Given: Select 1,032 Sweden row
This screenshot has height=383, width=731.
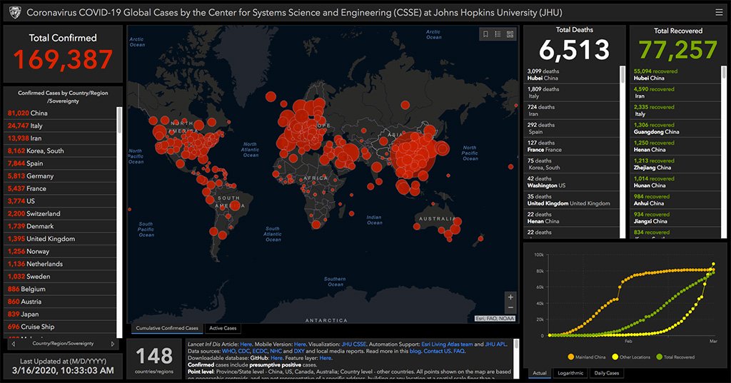Looking at the screenshot, I should (x=60, y=277).
